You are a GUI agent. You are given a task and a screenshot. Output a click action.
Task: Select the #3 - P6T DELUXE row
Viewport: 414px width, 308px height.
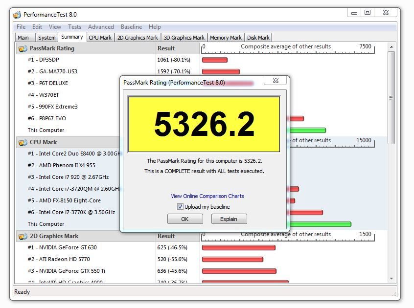tap(48, 83)
